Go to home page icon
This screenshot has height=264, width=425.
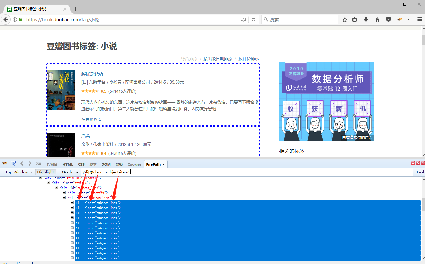[x=377, y=19]
